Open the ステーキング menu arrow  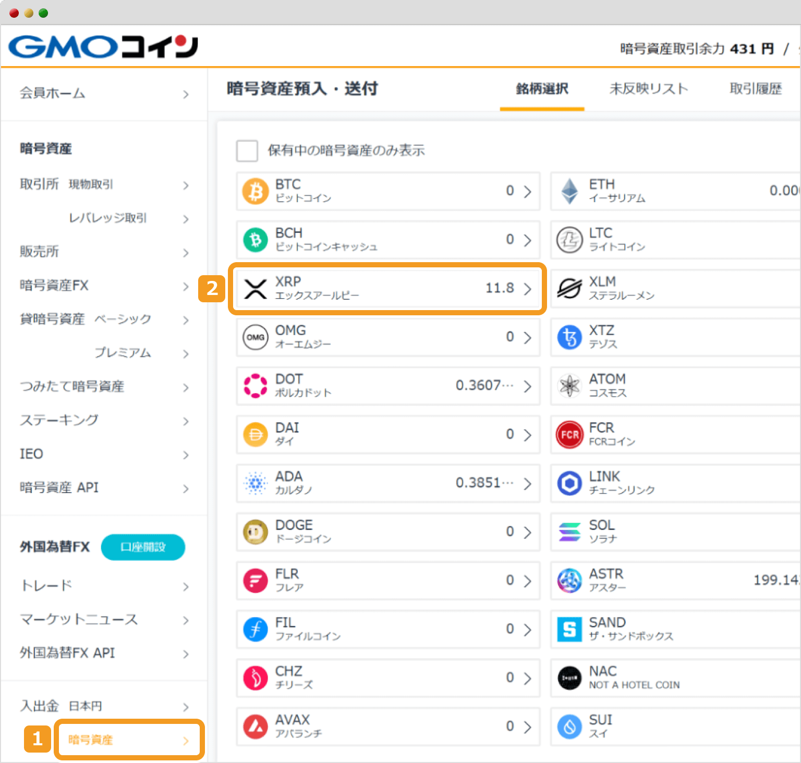coord(186,421)
